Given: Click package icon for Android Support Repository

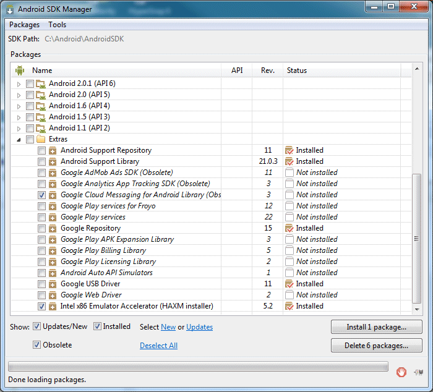Looking at the screenshot, I should coord(53,150).
